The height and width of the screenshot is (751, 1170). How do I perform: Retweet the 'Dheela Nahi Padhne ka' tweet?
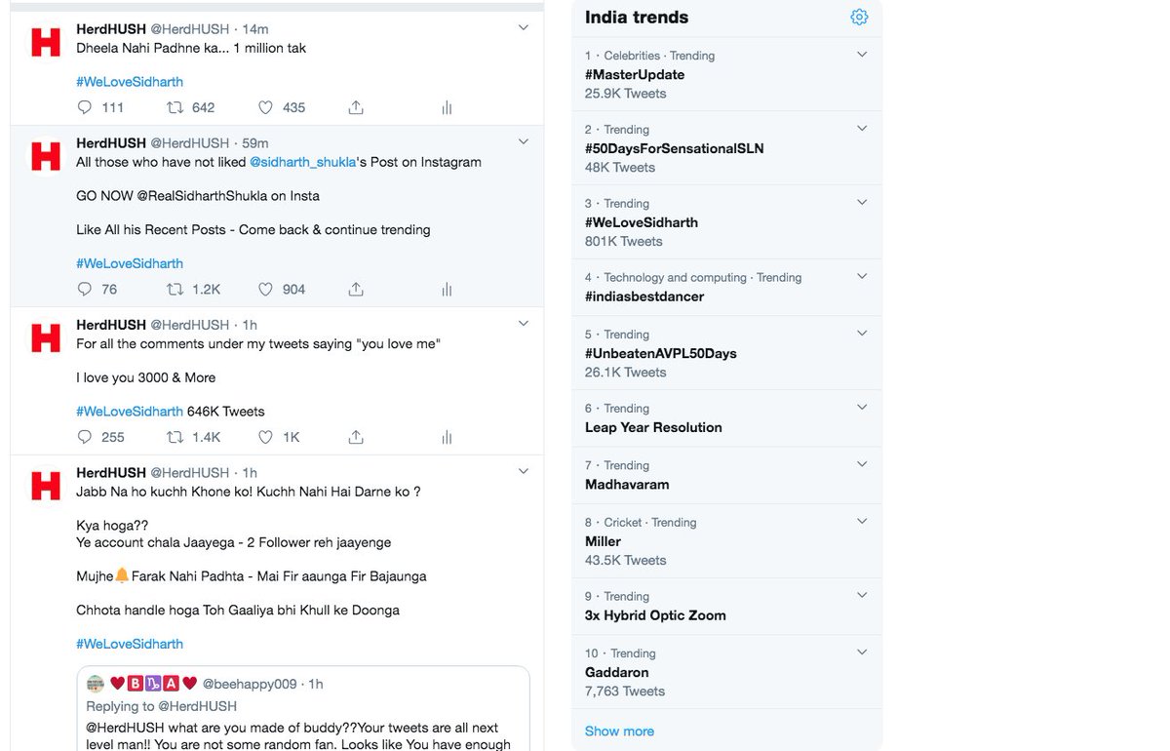(x=175, y=107)
